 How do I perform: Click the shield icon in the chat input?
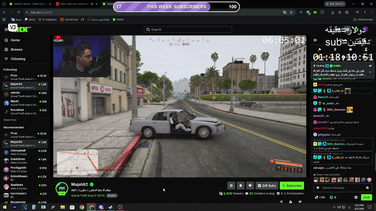tap(318, 188)
